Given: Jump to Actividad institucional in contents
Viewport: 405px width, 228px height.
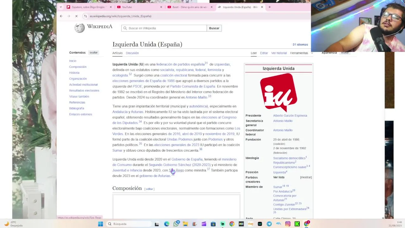Looking at the screenshot, I should tap(84, 85).
